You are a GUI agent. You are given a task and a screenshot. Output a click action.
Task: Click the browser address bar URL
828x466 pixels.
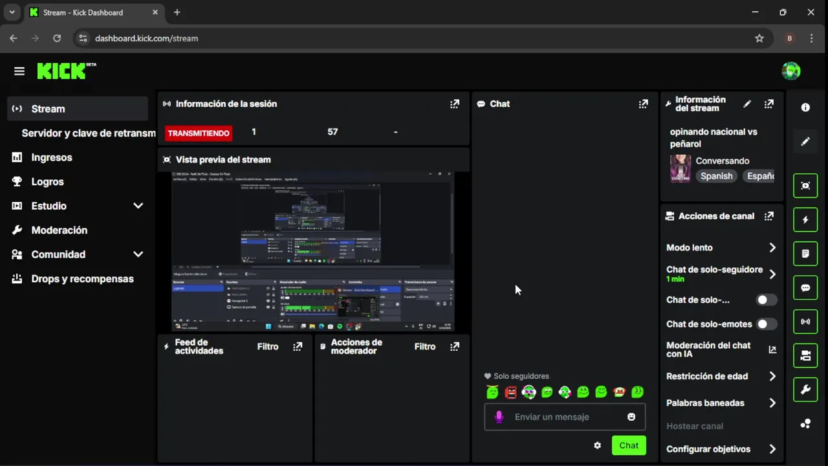pyautogui.click(x=146, y=38)
